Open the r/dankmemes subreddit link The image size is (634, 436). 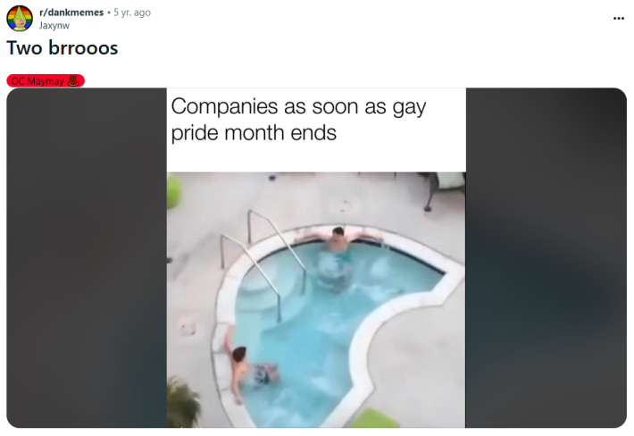(x=71, y=13)
